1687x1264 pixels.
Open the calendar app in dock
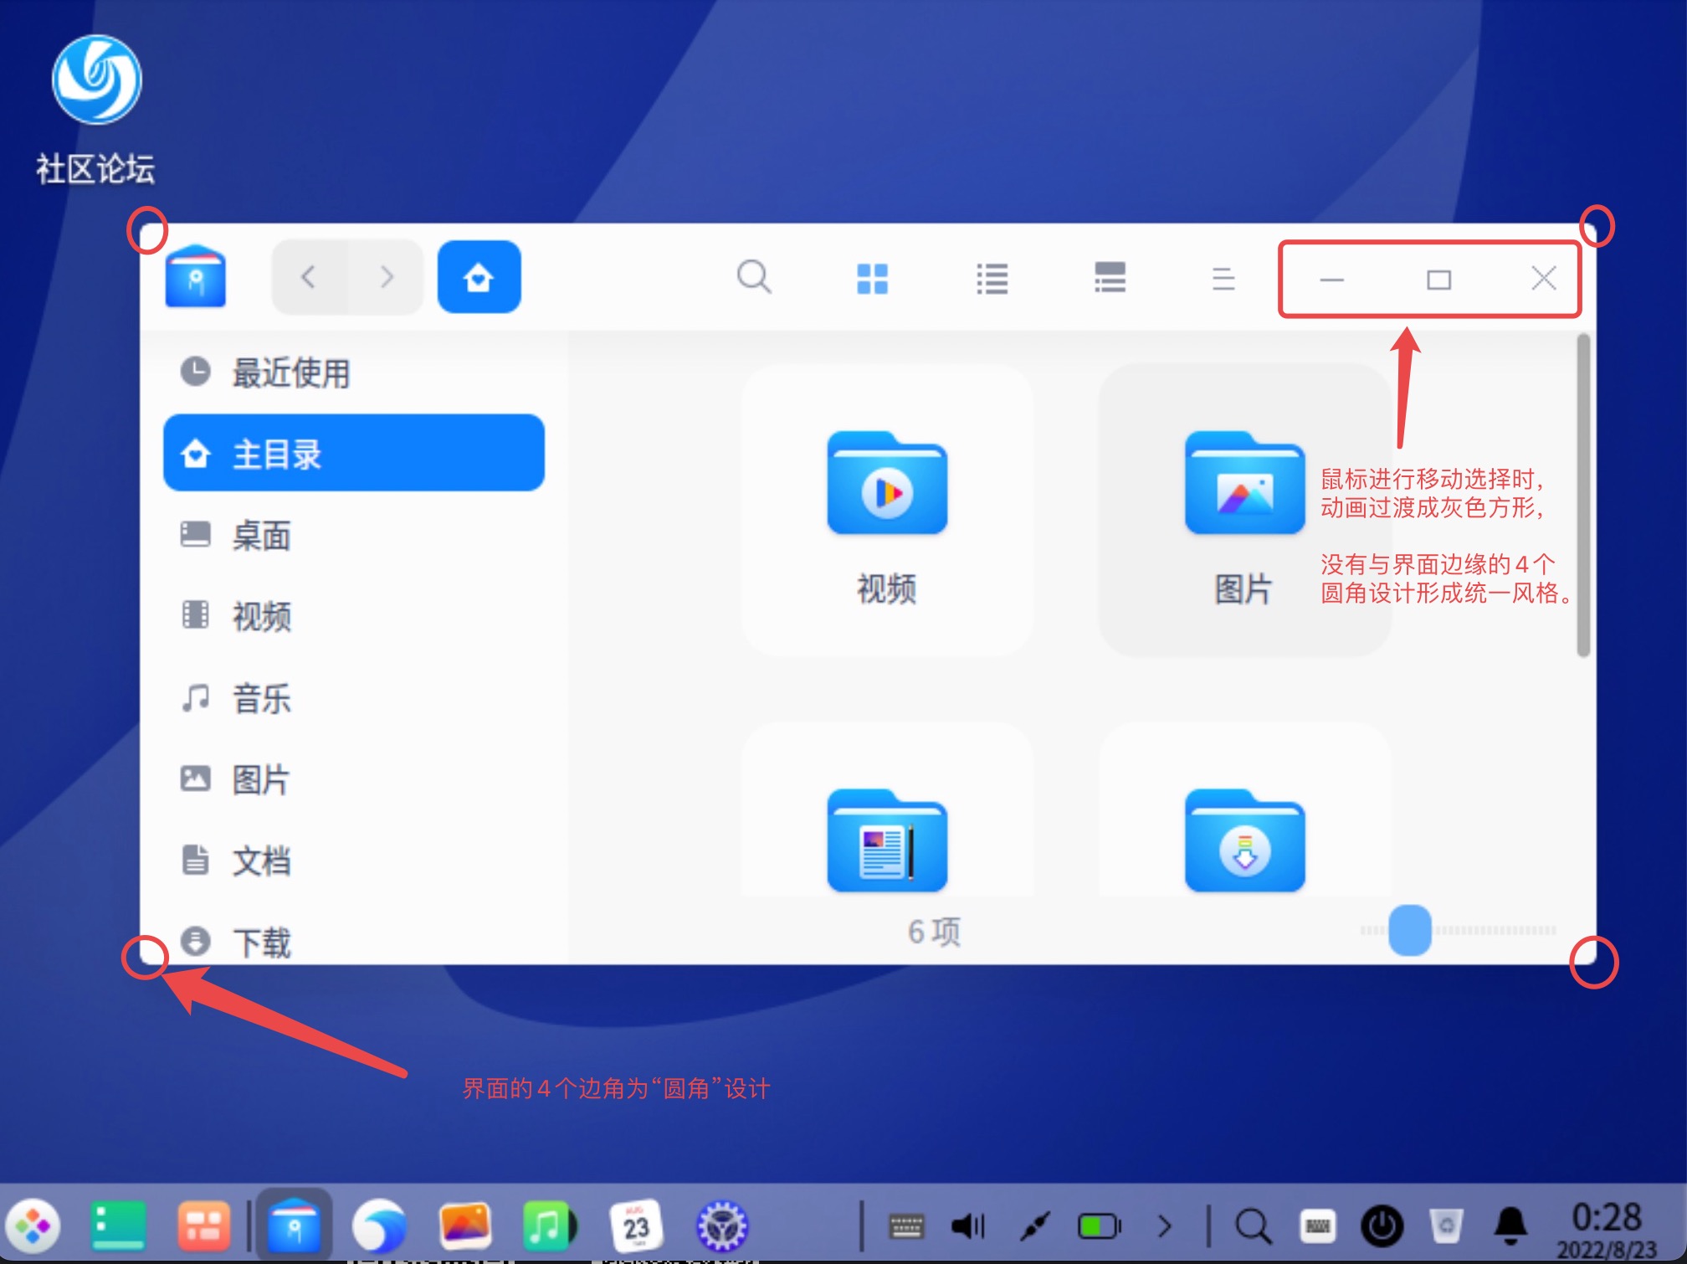[635, 1226]
